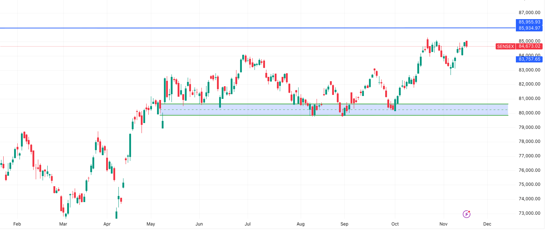Click the Feb label on the time axis

click(17, 224)
